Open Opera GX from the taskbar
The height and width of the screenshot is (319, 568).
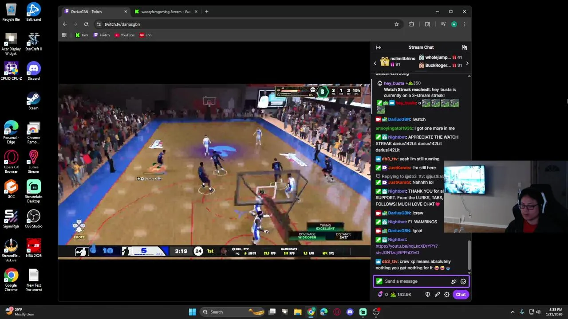(337, 312)
